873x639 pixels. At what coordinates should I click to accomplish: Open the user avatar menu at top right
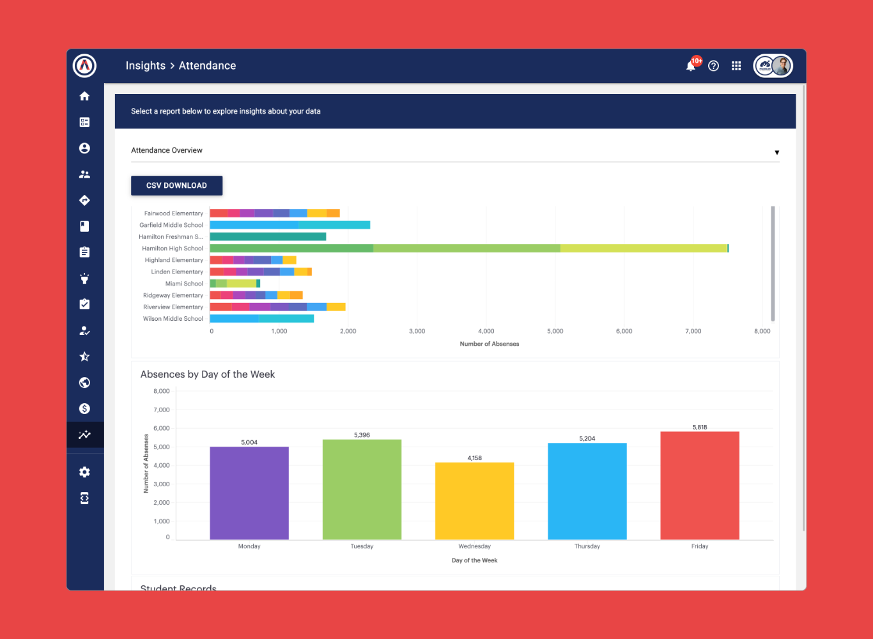pos(773,66)
